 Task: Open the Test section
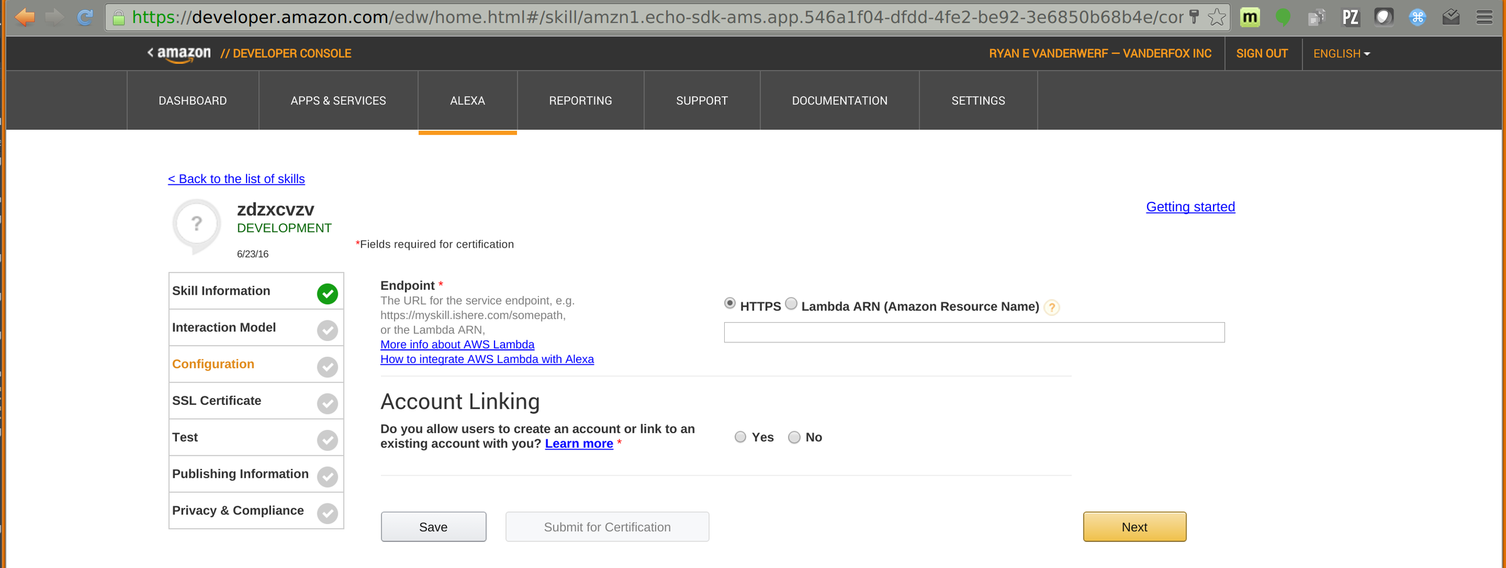coord(256,438)
